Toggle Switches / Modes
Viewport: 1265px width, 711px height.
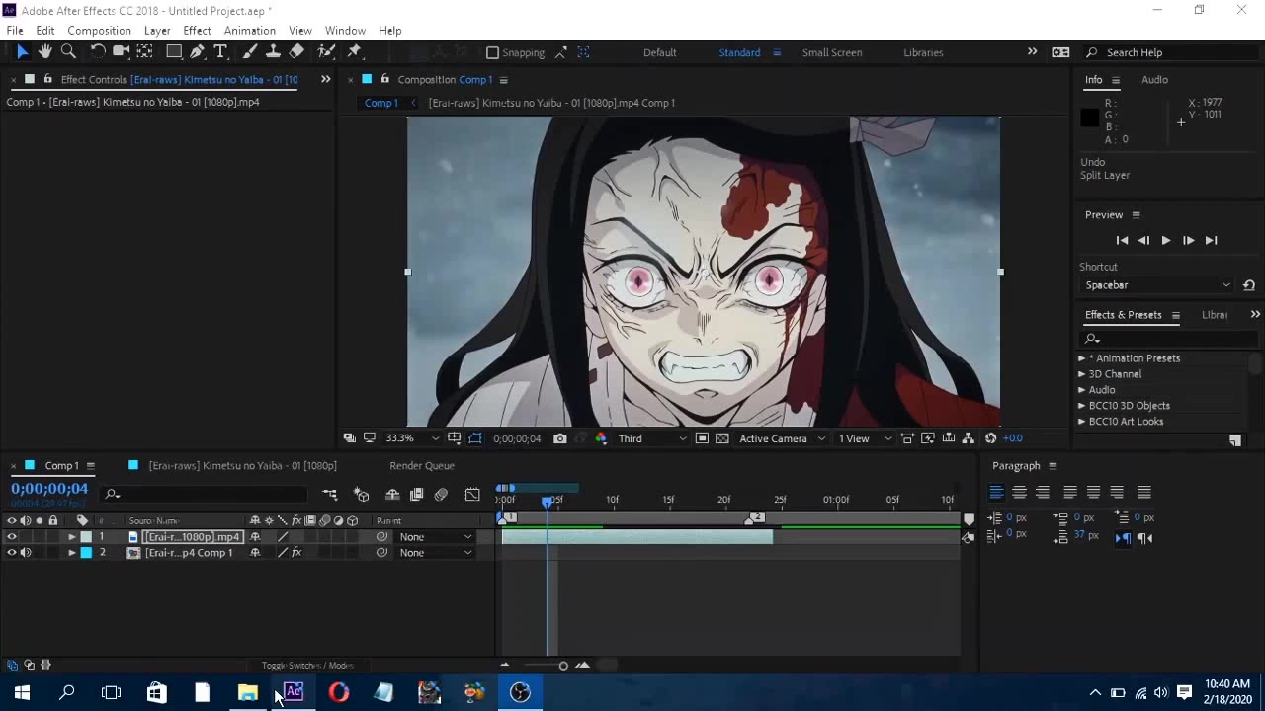tap(307, 666)
